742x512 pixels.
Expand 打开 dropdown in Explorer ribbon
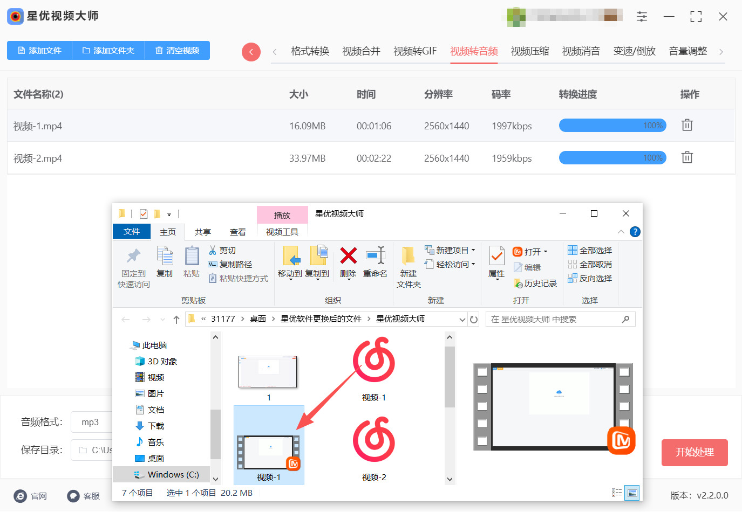[546, 252]
